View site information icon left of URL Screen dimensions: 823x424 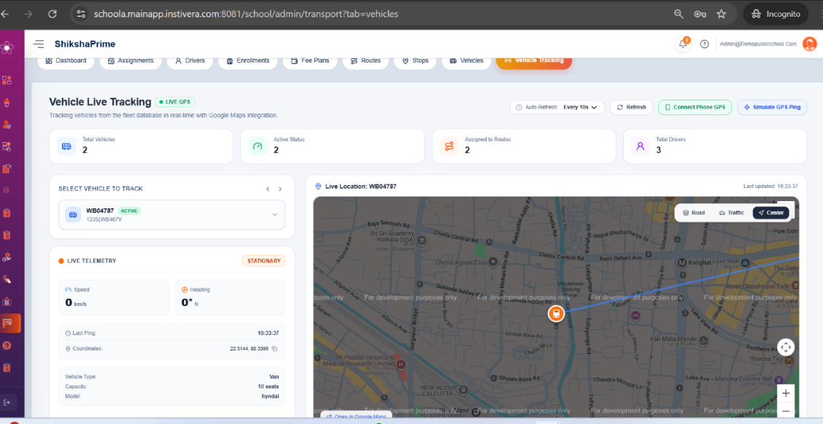click(x=81, y=14)
